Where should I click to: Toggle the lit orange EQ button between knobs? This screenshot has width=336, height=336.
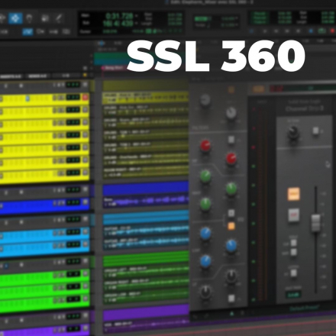pos(231,226)
